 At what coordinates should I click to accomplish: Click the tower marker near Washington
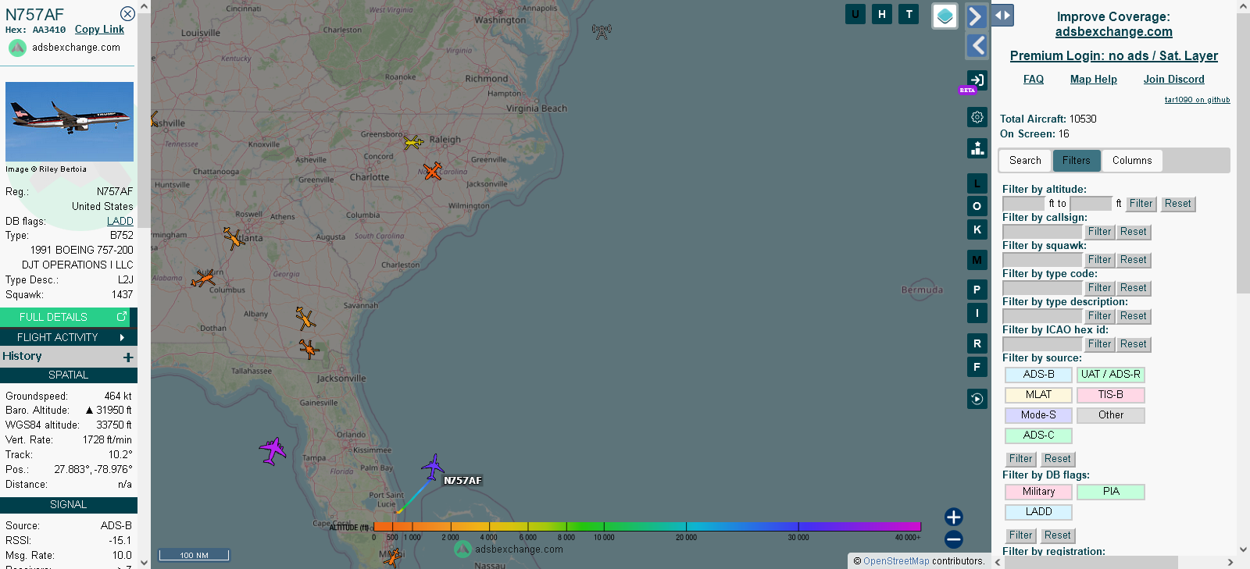(602, 31)
